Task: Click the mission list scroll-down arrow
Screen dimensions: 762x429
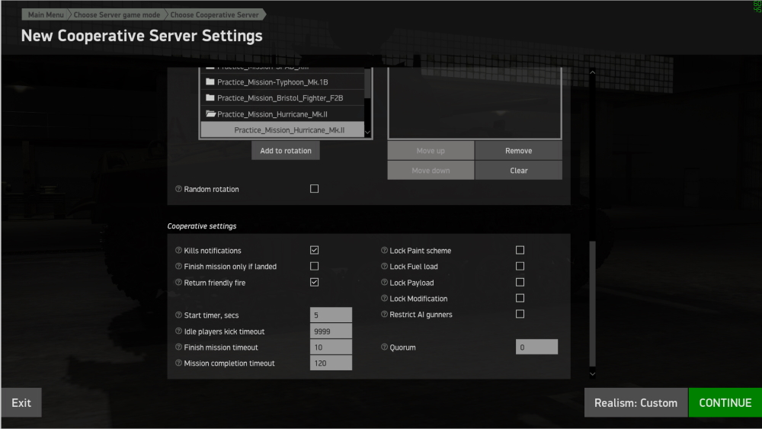Action: (368, 132)
